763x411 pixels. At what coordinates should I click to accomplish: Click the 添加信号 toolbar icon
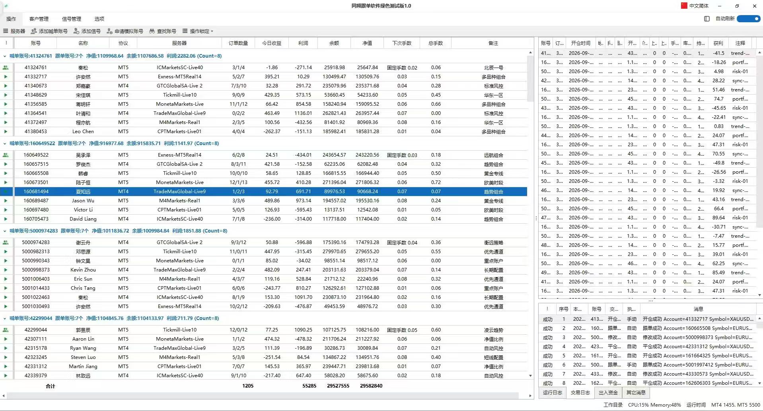pyautogui.click(x=76, y=31)
